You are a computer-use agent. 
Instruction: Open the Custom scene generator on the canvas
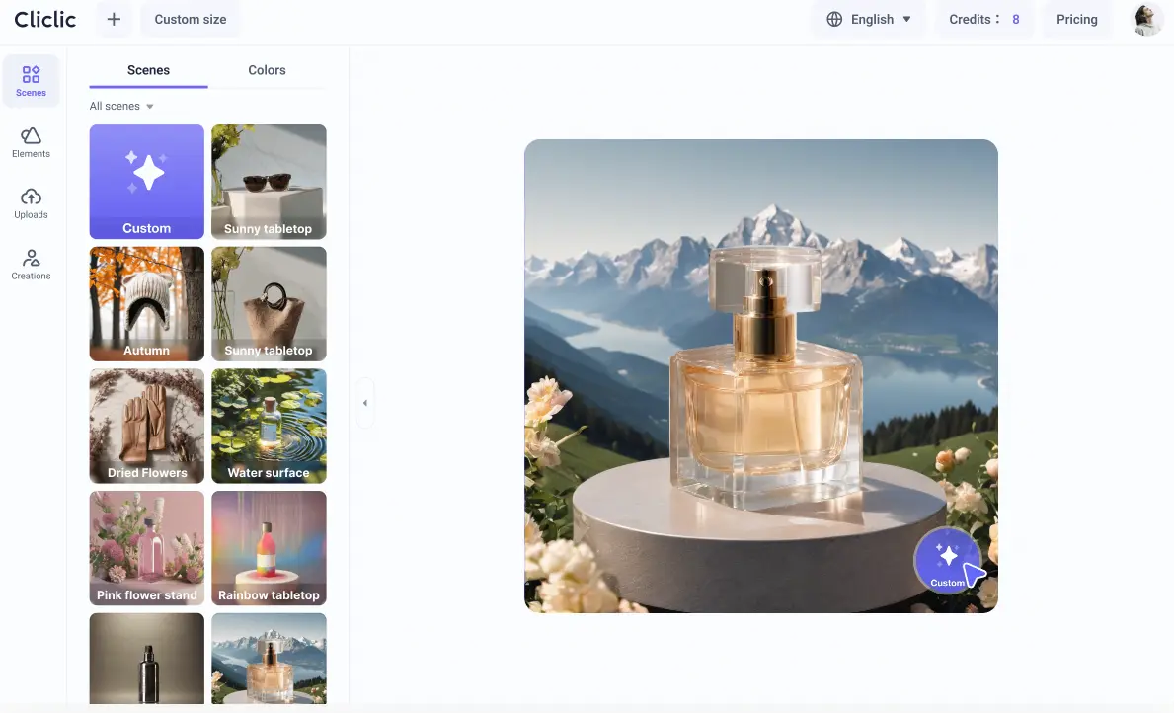tap(947, 561)
